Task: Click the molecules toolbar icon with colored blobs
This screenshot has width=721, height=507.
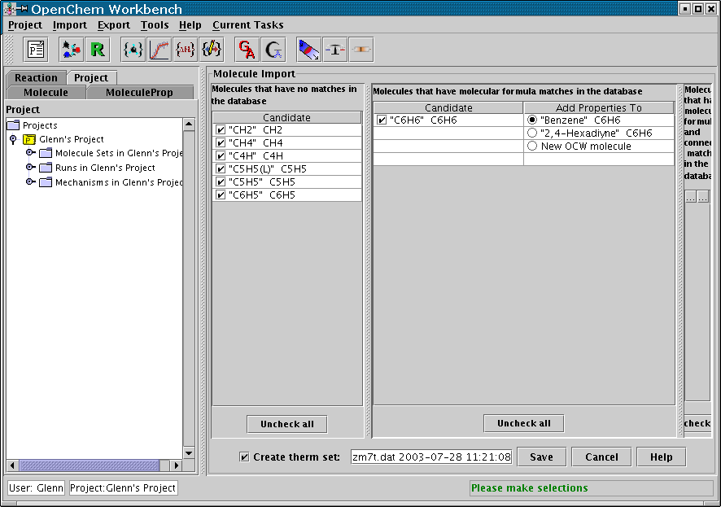Action: coord(71,49)
